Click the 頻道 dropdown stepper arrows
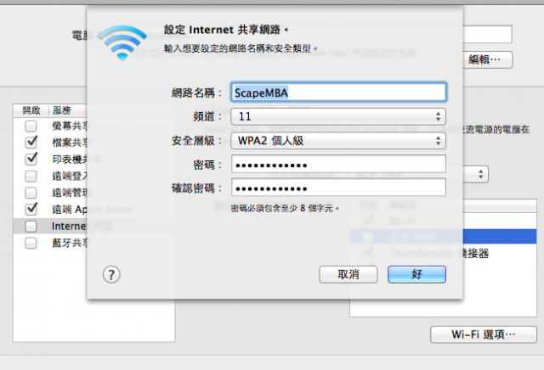Viewport: 544px width, 370px height. [439, 116]
